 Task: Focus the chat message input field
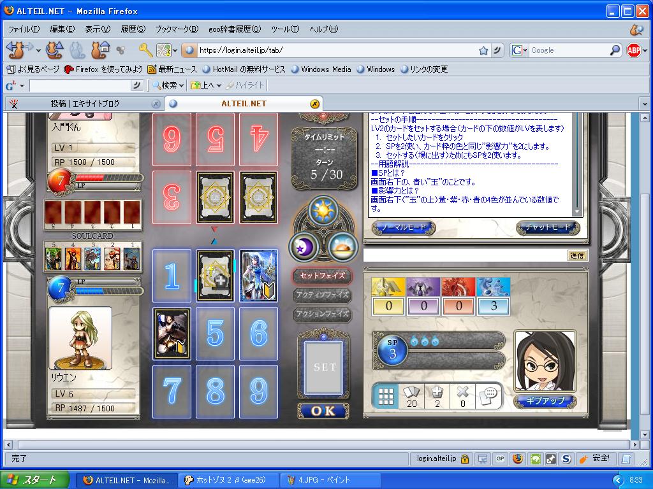465,255
